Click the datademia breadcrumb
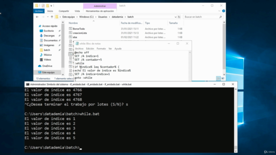The image size is (276, 155). 117,17
